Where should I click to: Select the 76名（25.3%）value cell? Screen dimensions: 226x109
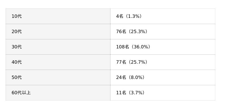point(163,32)
